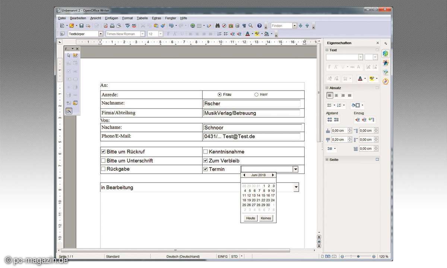Uncheck the Termin checkbox
Viewport: 447px width, 268px height.
click(x=205, y=169)
